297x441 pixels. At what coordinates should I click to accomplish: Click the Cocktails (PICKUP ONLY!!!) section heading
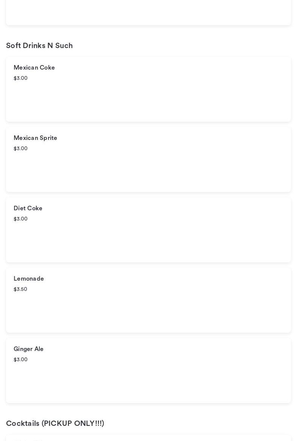click(x=55, y=424)
